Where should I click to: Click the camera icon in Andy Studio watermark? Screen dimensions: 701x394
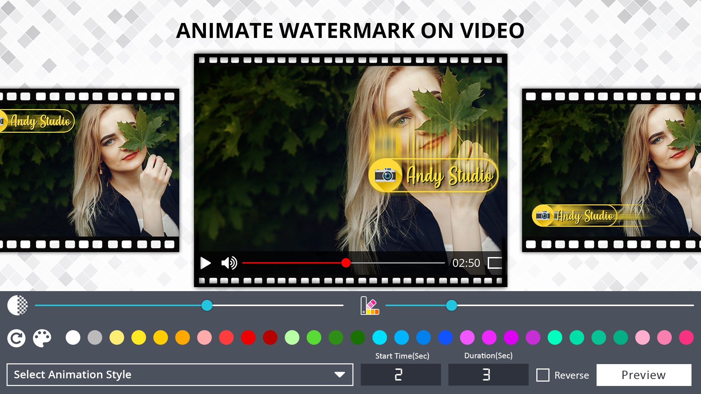coord(385,175)
